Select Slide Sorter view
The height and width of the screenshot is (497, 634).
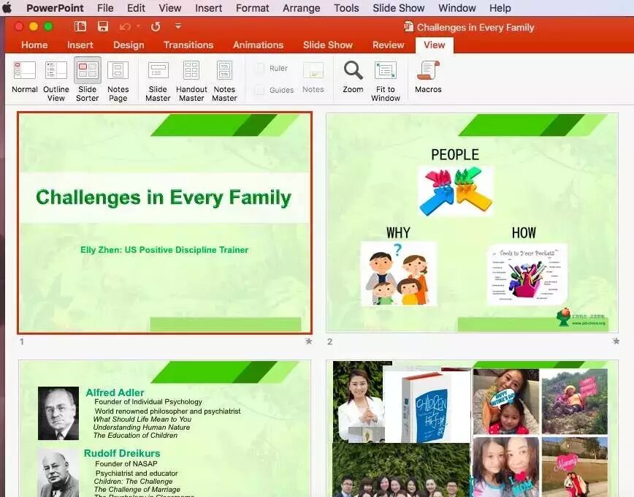pos(88,80)
